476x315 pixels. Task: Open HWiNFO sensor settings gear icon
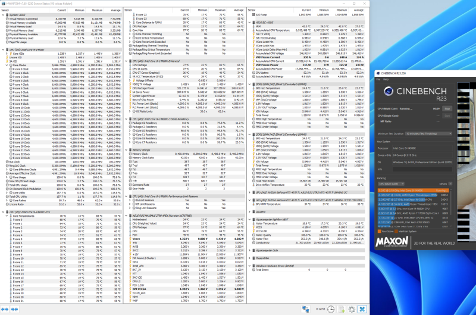point(352,309)
